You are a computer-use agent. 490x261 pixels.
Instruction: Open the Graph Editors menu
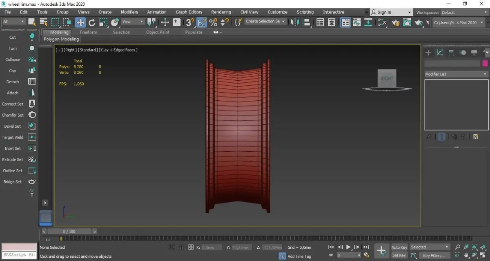click(x=189, y=12)
